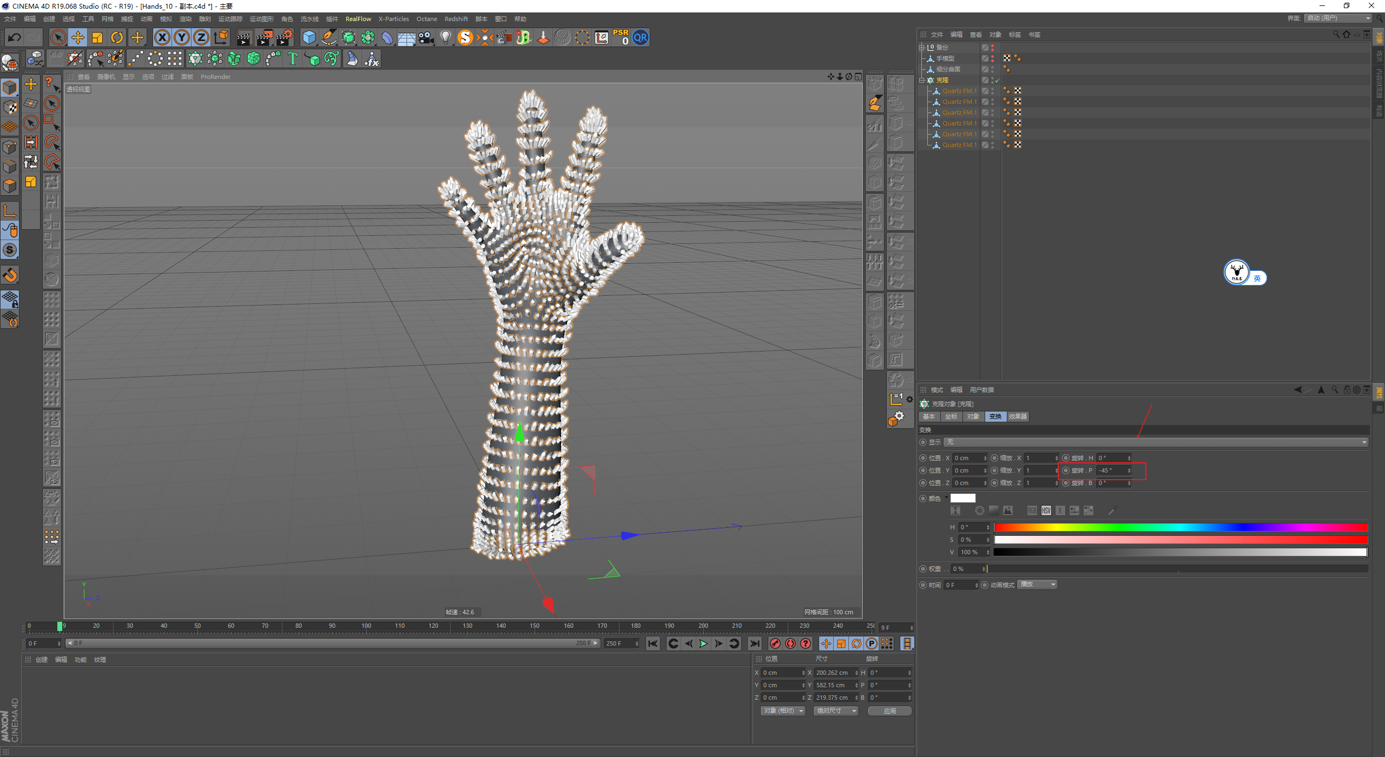Toggle the 旋转.P animation radio dot
1385x757 pixels.
(1066, 470)
